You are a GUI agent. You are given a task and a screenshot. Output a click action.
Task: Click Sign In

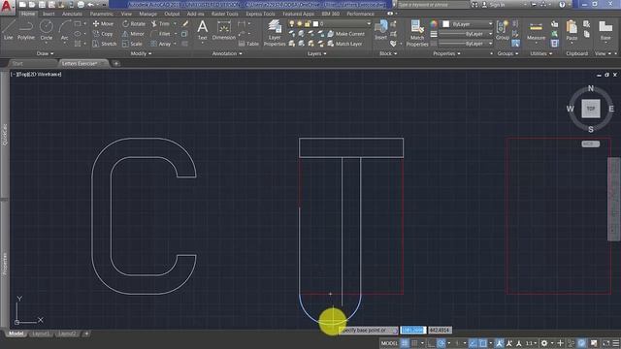pyautogui.click(x=493, y=5)
